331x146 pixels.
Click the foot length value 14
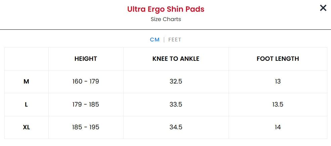tap(278, 127)
